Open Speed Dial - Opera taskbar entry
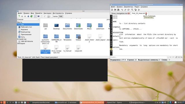The height and width of the screenshot is (104, 185). point(113,103)
